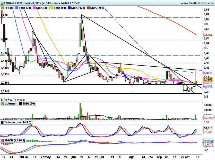Screen dimensions: 215x160
Task: Click the 100 stochastic axis label
Action: point(207,122)
